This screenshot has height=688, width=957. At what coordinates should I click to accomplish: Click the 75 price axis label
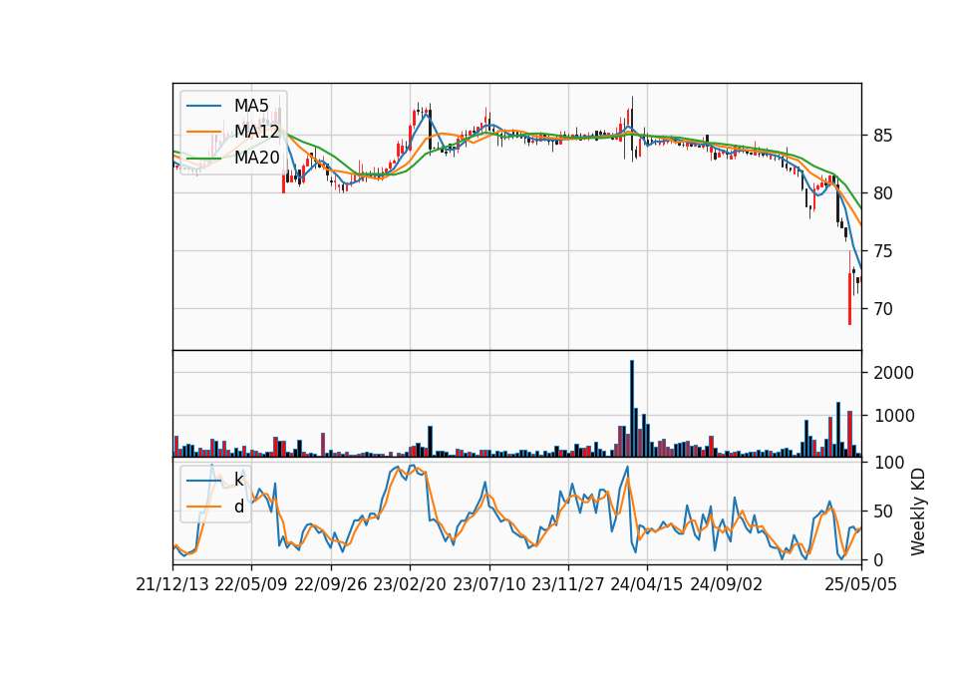[882, 251]
